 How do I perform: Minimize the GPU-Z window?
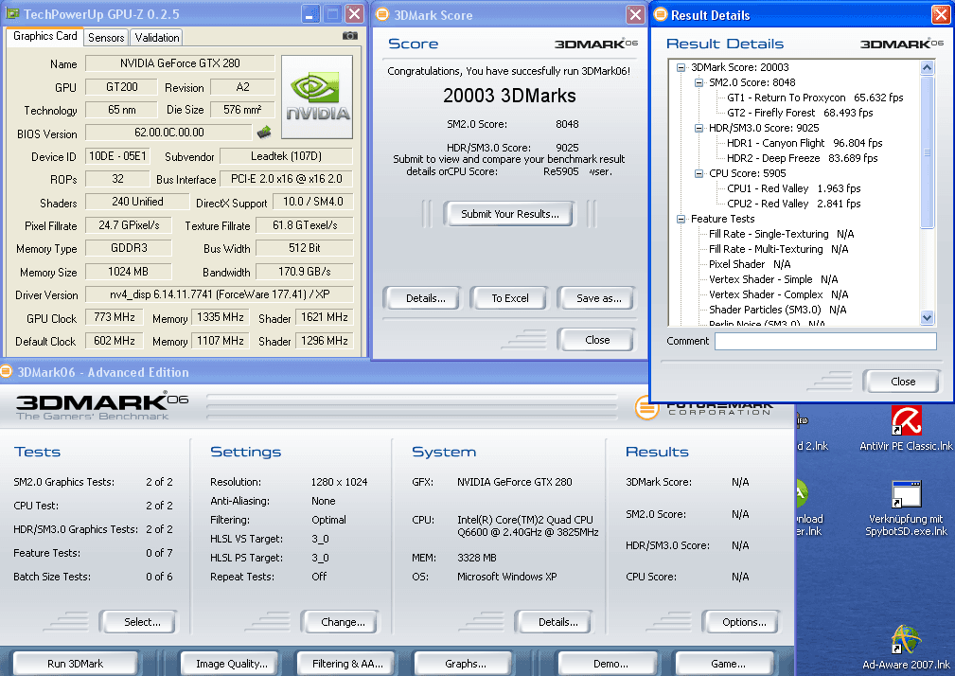[310, 14]
